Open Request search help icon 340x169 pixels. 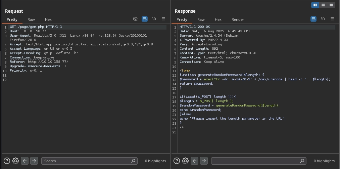7,161
